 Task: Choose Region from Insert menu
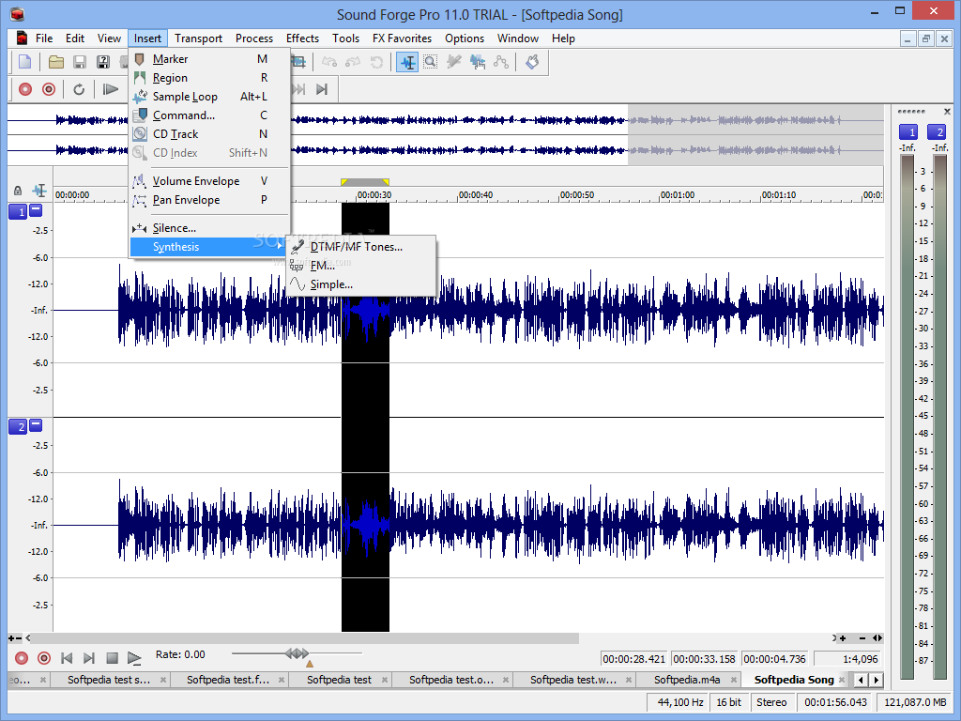click(209, 78)
